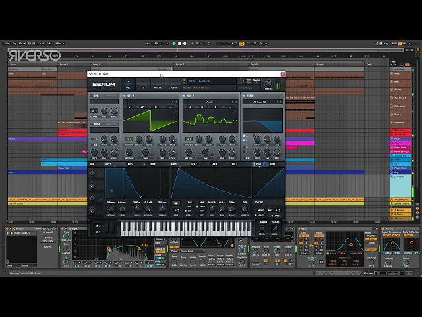Edit OSC A wavetable with pencil icon

coord(175,112)
